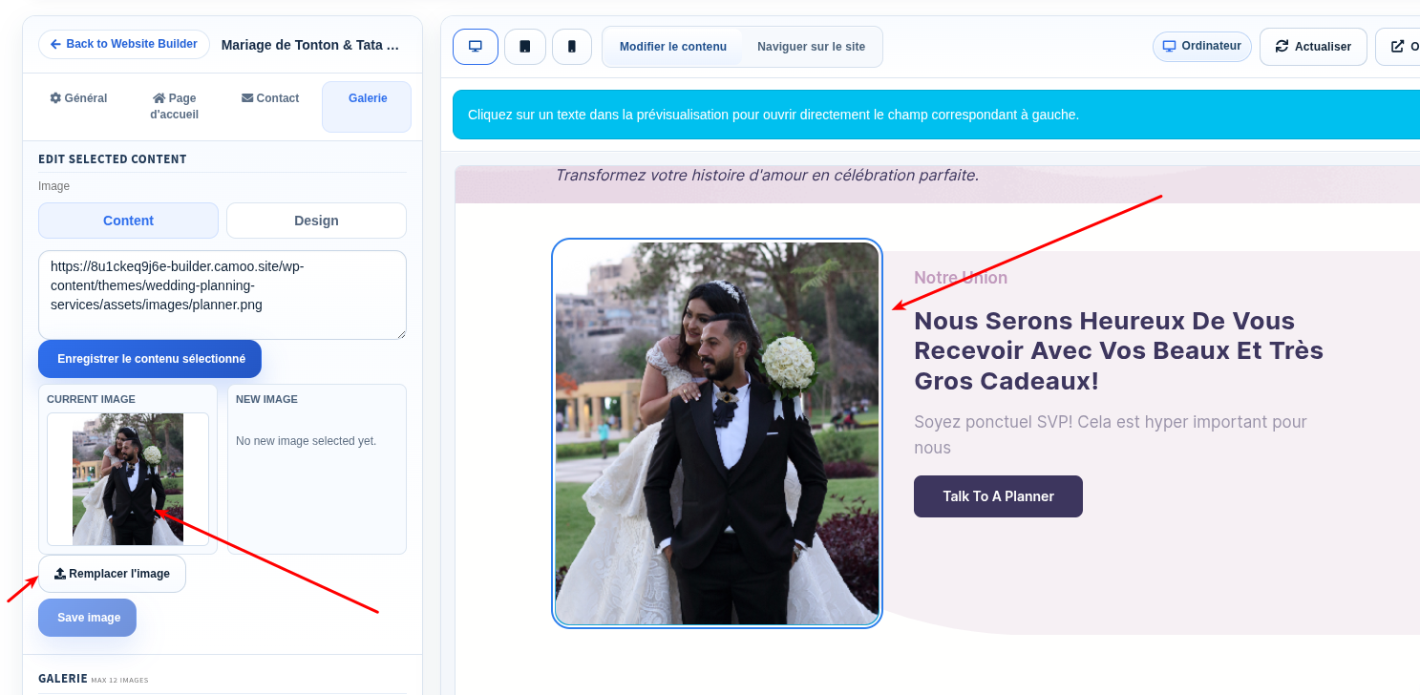The width and height of the screenshot is (1420, 695).
Task: Open the Page d'accueil tab
Action: click(x=173, y=106)
